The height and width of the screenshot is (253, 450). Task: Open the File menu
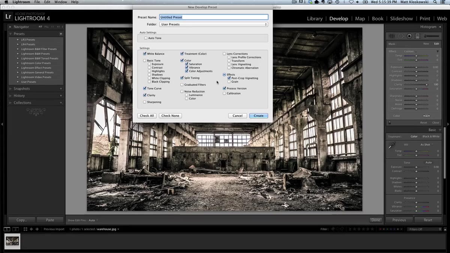[37, 2]
